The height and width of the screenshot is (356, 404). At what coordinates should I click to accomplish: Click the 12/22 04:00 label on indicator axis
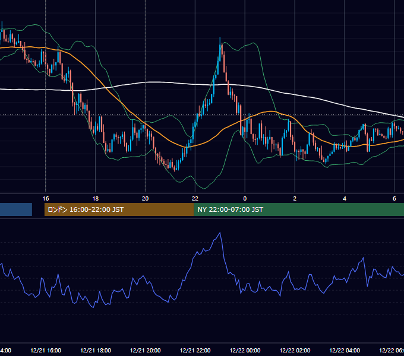pyautogui.click(x=345, y=350)
